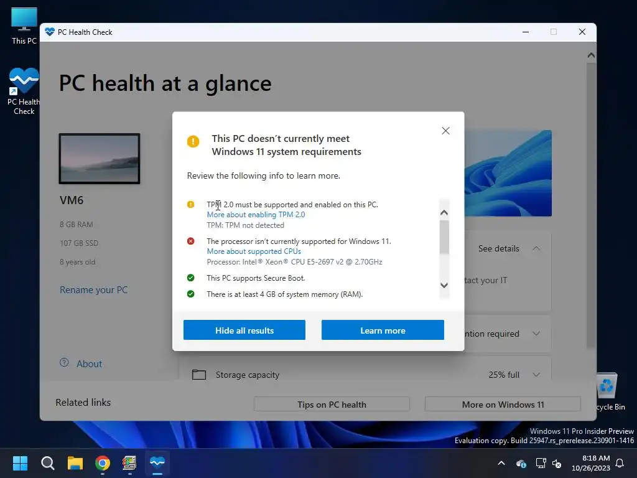Open More about enabling TPM 2.0 link

coord(256,215)
